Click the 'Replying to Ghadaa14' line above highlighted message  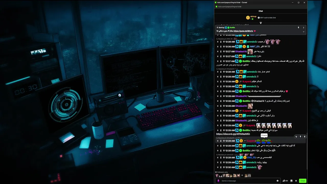click(229, 138)
